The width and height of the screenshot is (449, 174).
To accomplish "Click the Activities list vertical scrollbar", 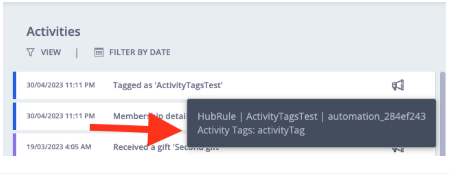I will coord(442,114).
